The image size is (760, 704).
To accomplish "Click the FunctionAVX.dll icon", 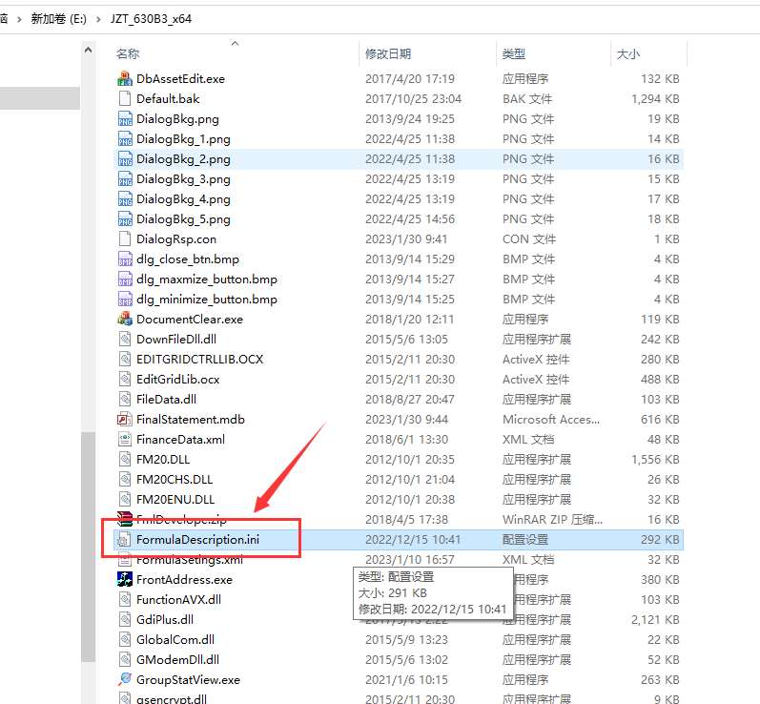I will click(x=125, y=600).
